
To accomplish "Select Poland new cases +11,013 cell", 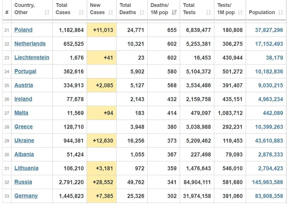I will 102,30.
